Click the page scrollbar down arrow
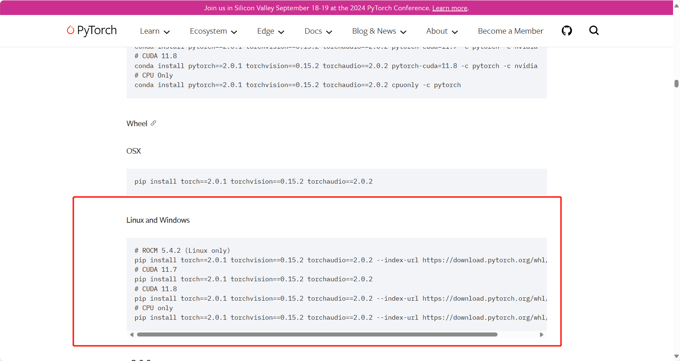 [x=676, y=356]
